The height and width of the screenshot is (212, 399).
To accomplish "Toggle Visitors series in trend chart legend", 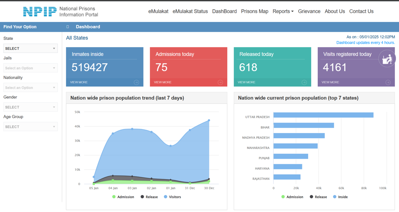I will coord(172,197).
